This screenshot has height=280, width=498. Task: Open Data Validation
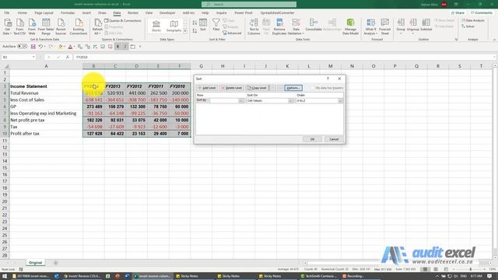tap(296, 26)
